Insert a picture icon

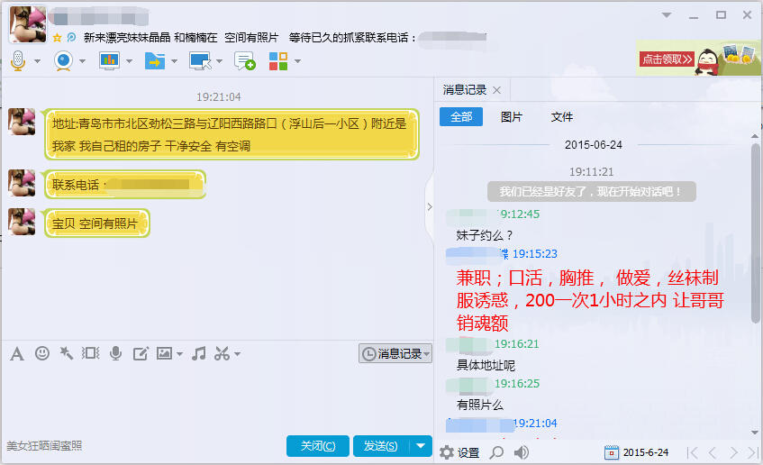(164, 353)
